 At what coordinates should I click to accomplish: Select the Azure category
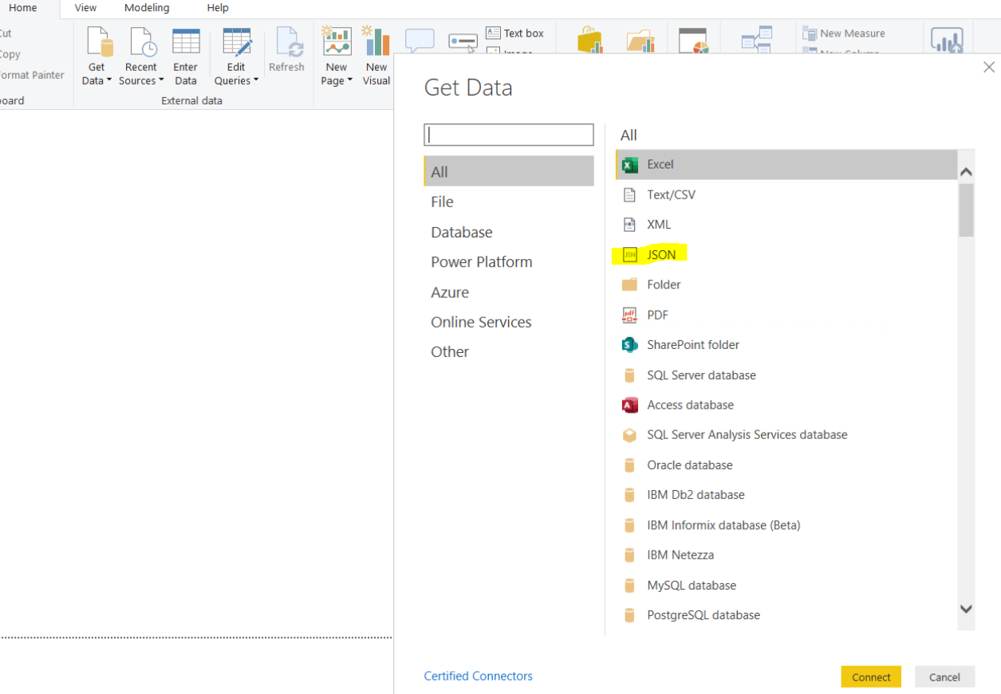tap(509, 292)
